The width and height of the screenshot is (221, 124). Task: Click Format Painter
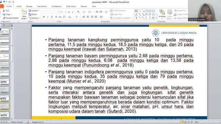click(x=11, y=18)
